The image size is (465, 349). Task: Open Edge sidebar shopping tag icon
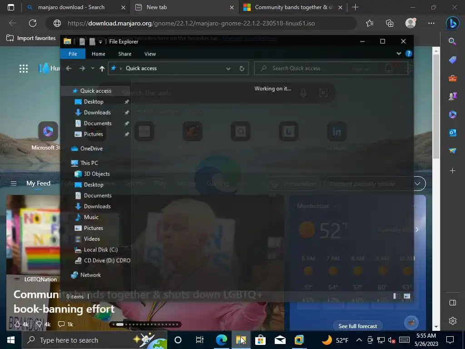click(453, 60)
